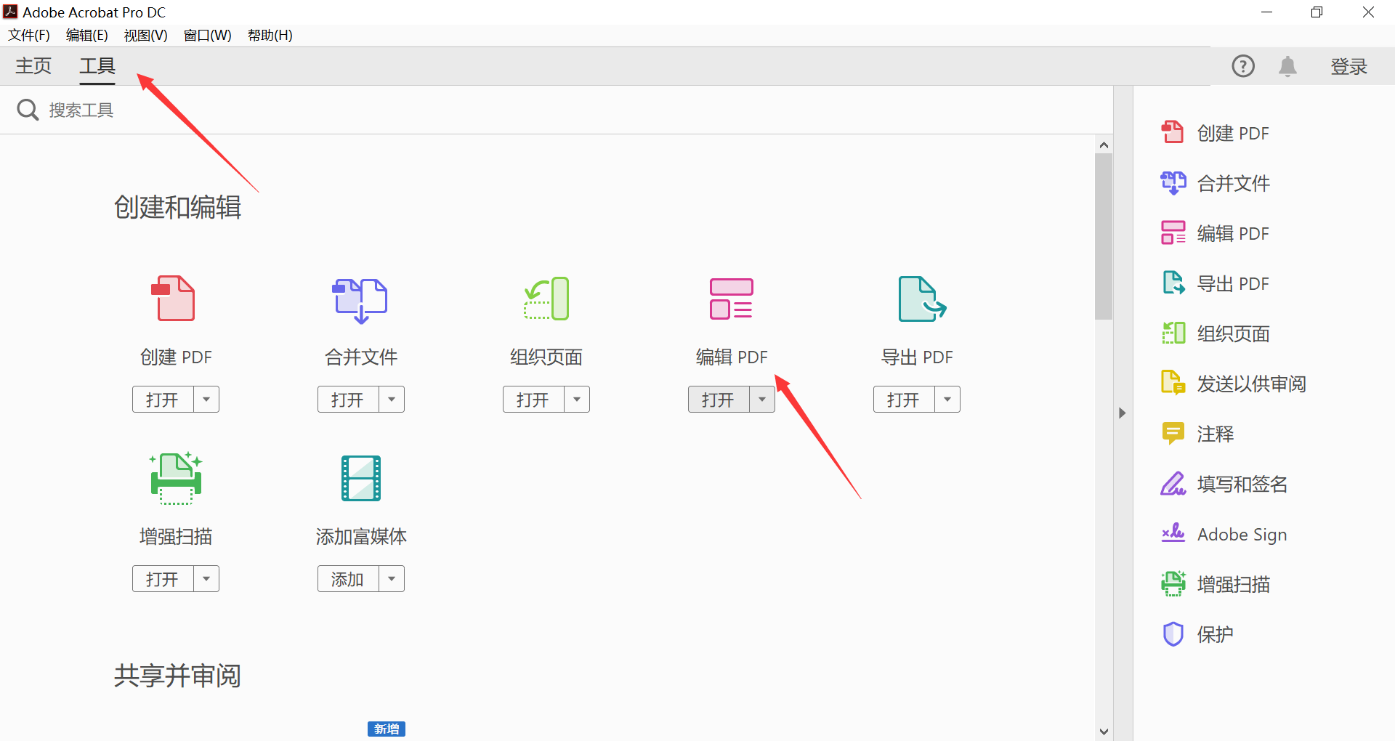Select 填写和签名 in the right sidebar
The height and width of the screenshot is (741, 1395).
click(x=1241, y=484)
